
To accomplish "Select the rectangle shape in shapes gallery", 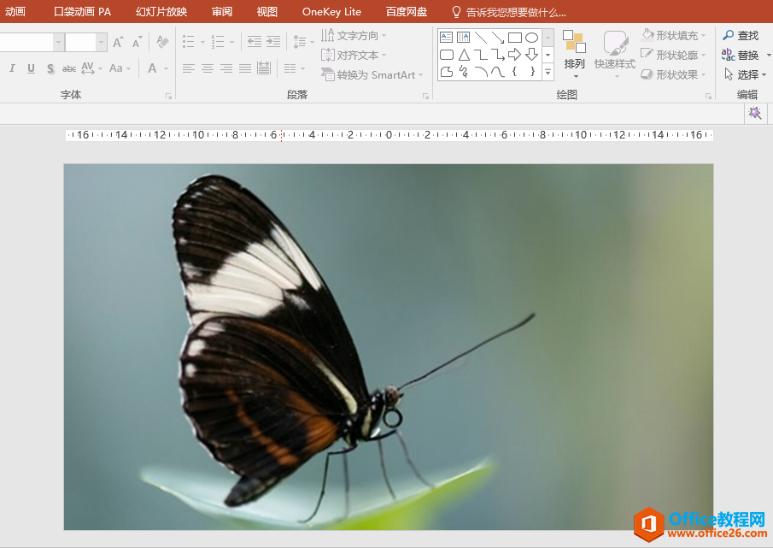I will coord(515,38).
